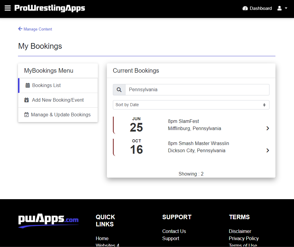Expand the SlamFest booking chevron
Viewport: 294px width, 247px height.
(268, 128)
